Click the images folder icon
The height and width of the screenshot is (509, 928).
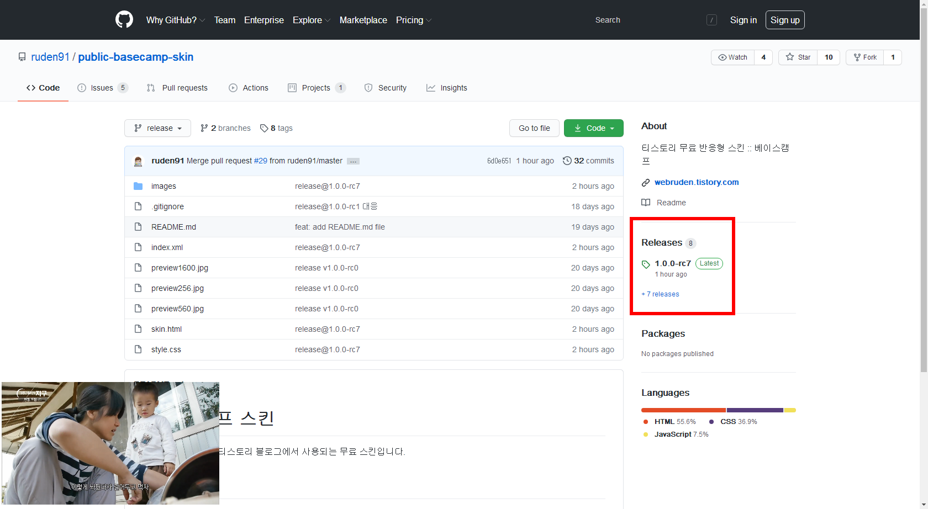pos(138,186)
